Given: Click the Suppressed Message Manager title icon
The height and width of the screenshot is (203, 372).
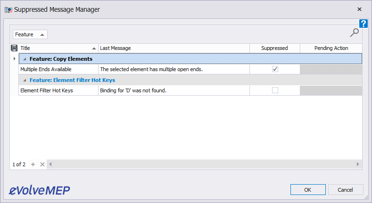Looking at the screenshot, I should (8, 9).
